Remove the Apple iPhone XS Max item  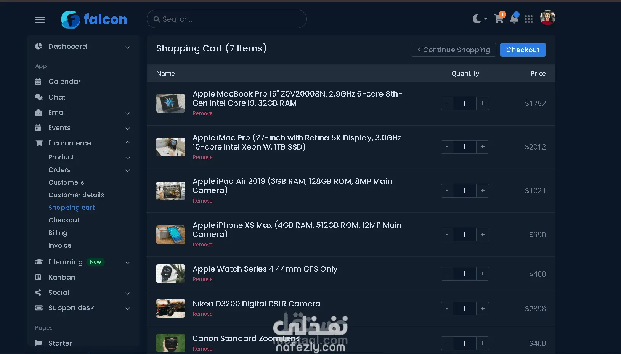[202, 245]
